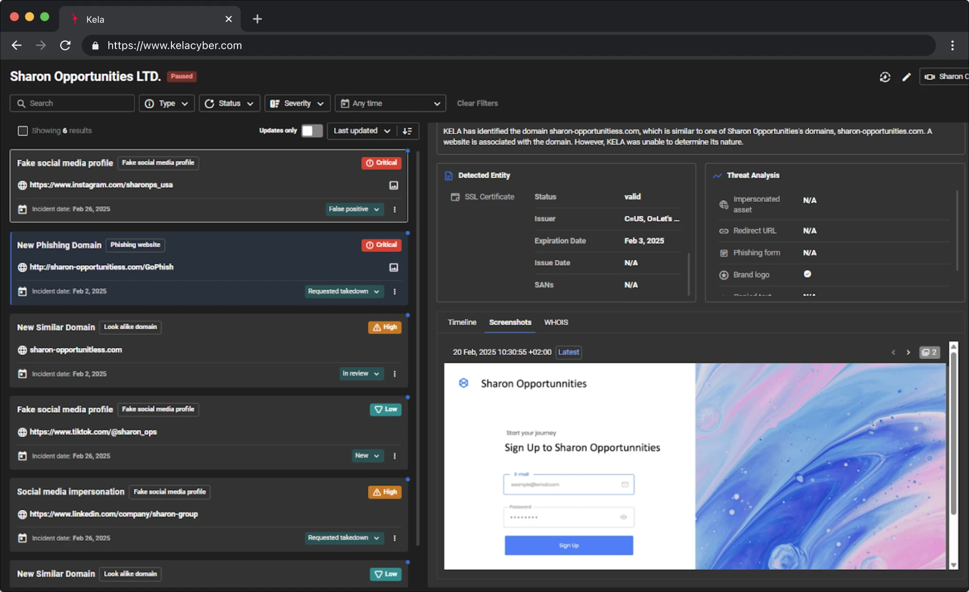Open more options for TikTok profile card
969x592 pixels.
[395, 456]
